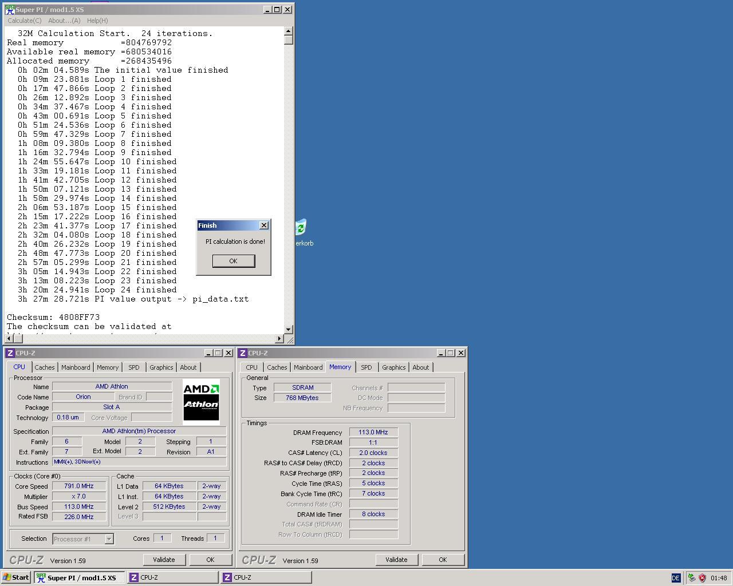Screen dimensions: 733x586
Task: Open the About...(A) menu
Action: (64, 21)
